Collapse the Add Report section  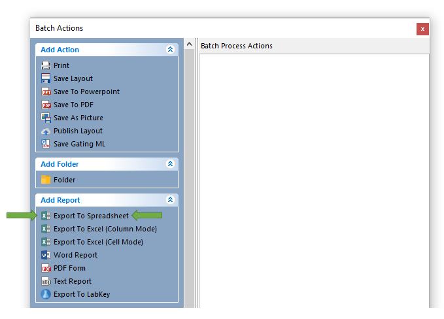point(170,200)
